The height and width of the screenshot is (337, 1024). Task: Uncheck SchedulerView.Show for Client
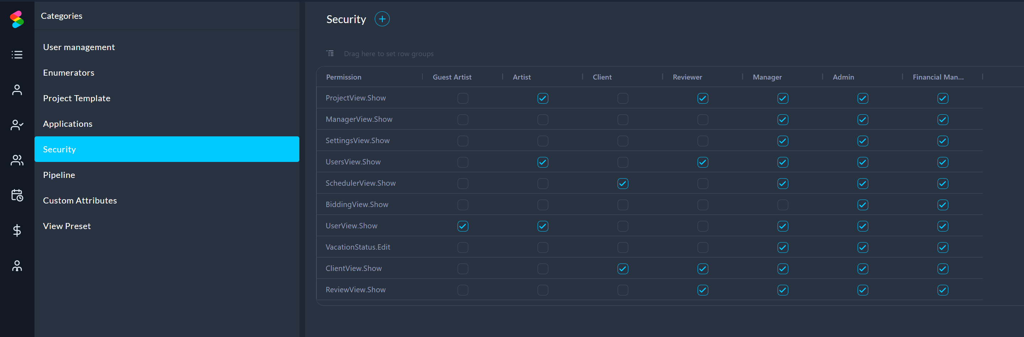623,183
